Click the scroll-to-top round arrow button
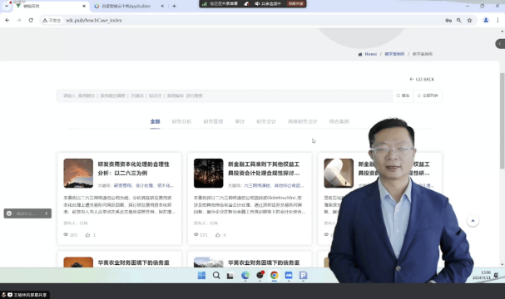Screen dimensions: 505x299 coord(473,221)
